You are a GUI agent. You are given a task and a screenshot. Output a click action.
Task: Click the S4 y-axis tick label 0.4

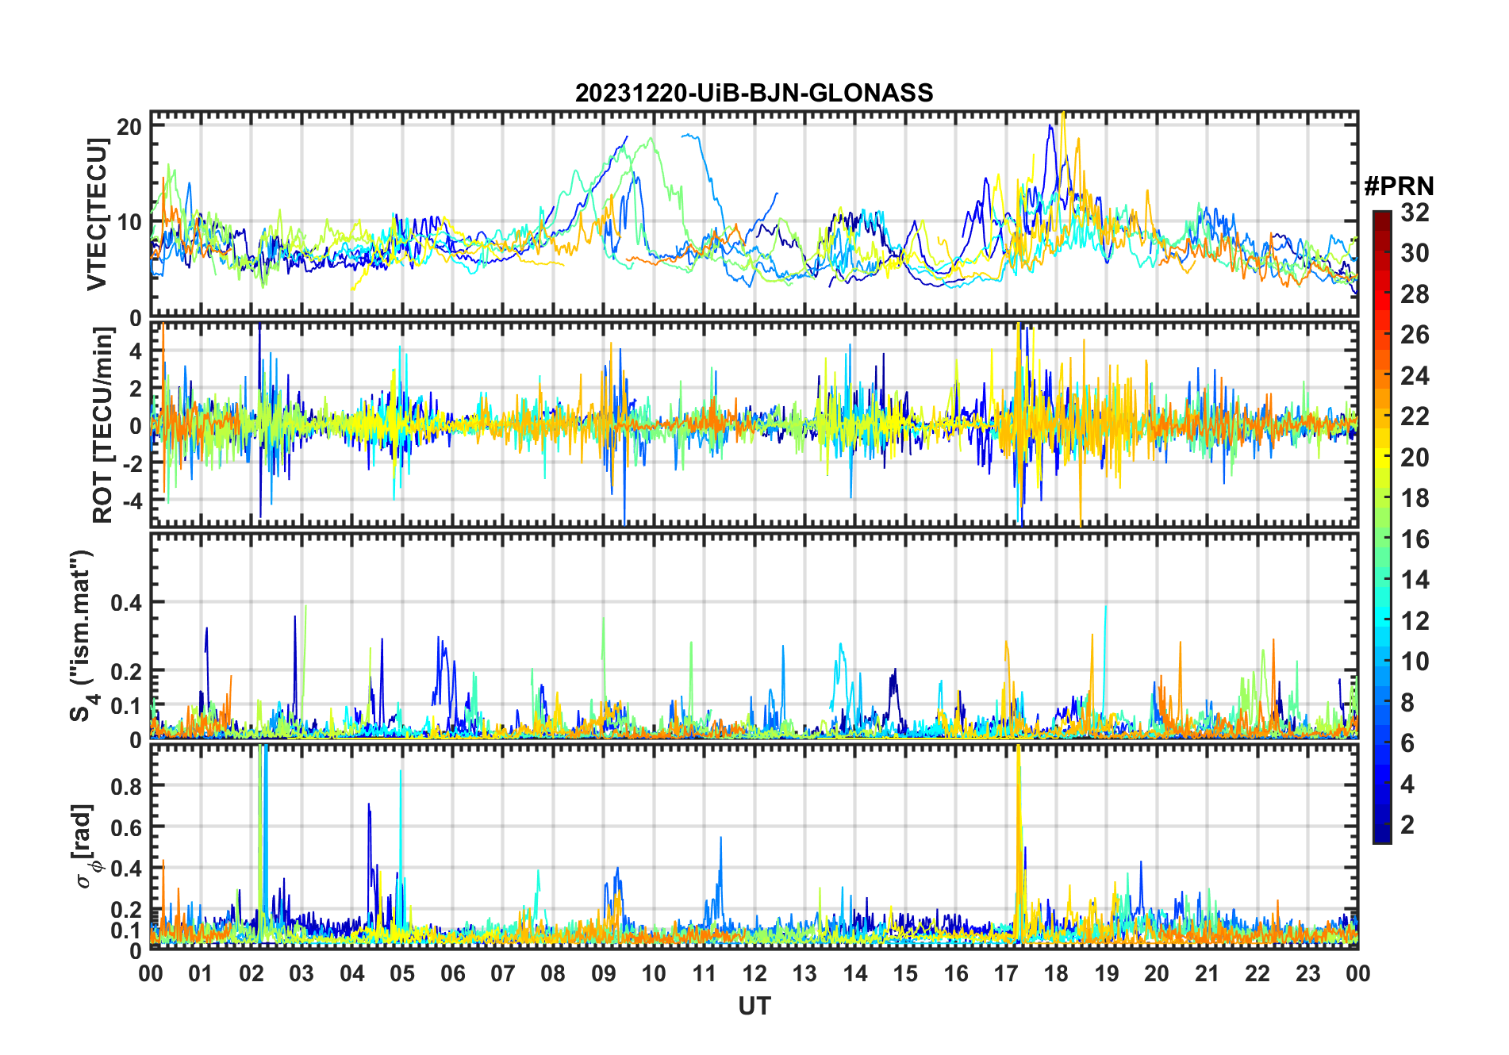127,603
